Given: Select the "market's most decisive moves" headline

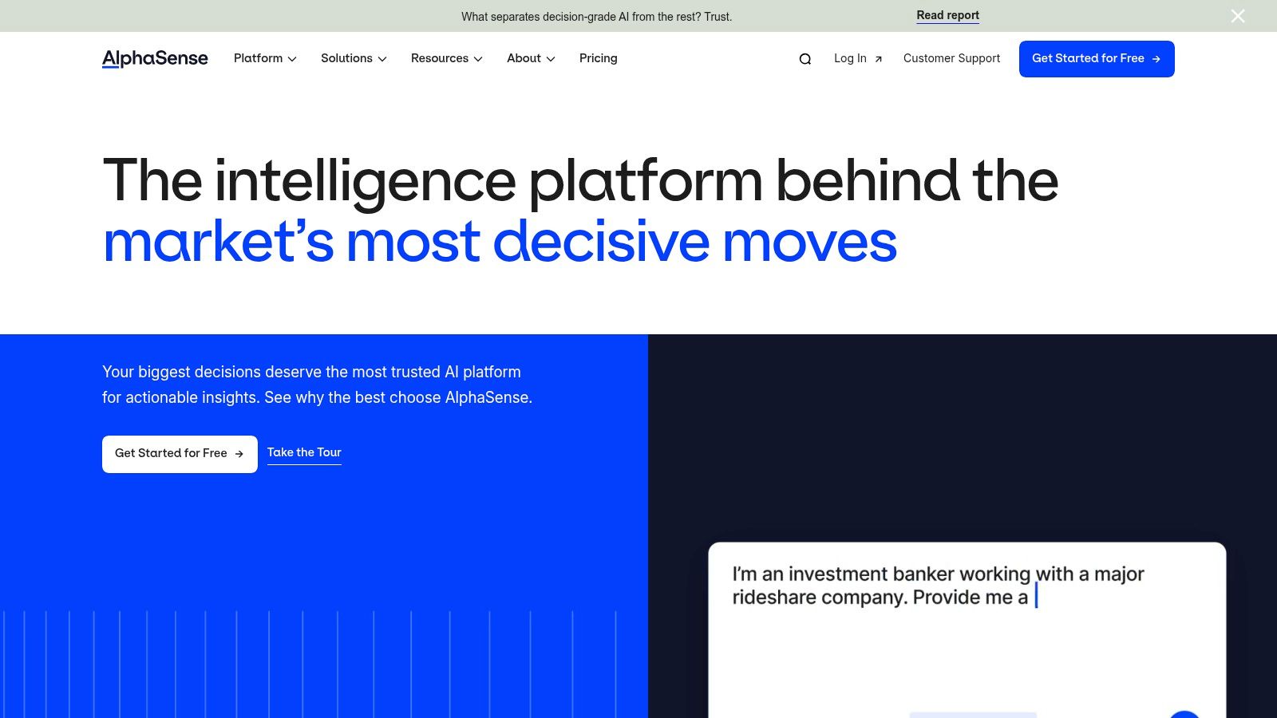Looking at the screenshot, I should [x=500, y=242].
